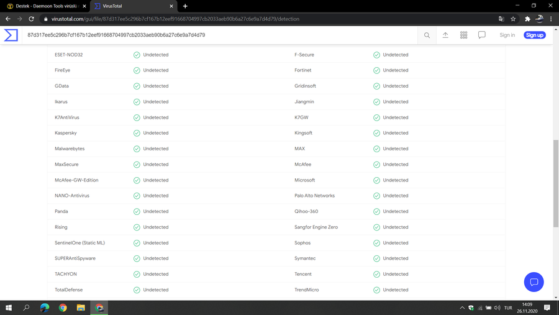Screen dimensions: 559x315
Task: Click the upload file icon
Action: coord(445,35)
